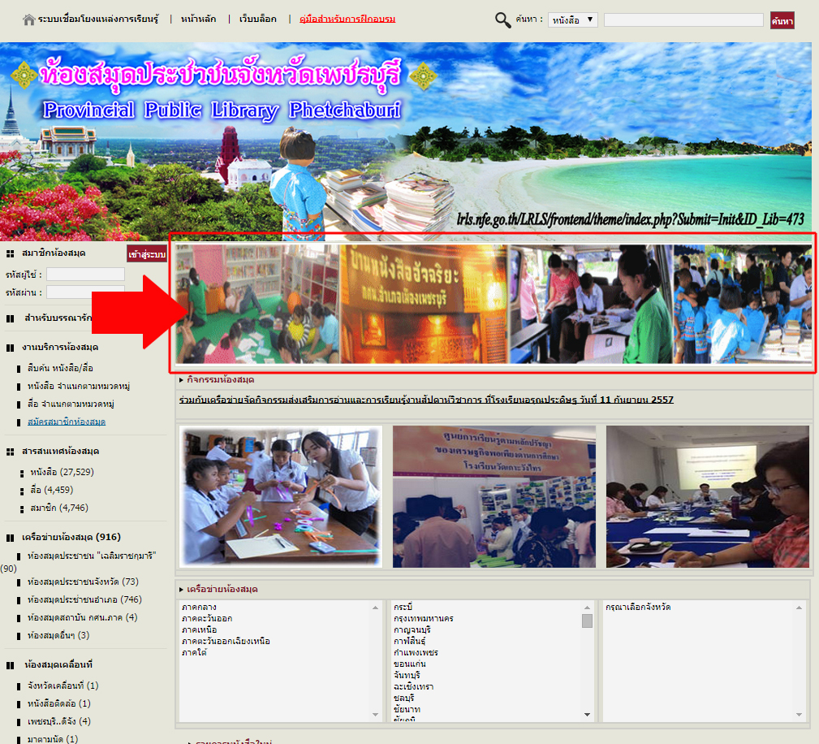Open the 'เว็บบล็อก' menu item
819x744 pixels.
tap(258, 19)
